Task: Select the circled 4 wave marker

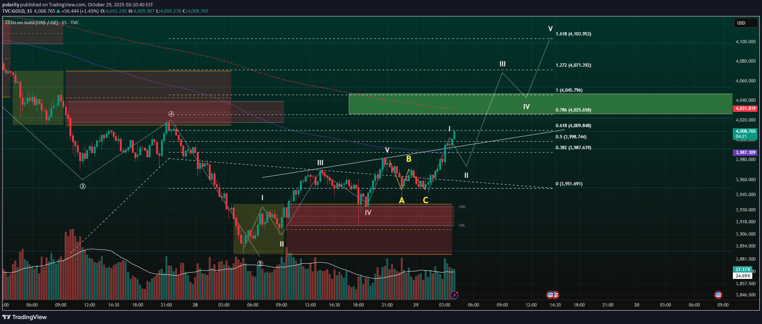Action: [171, 114]
